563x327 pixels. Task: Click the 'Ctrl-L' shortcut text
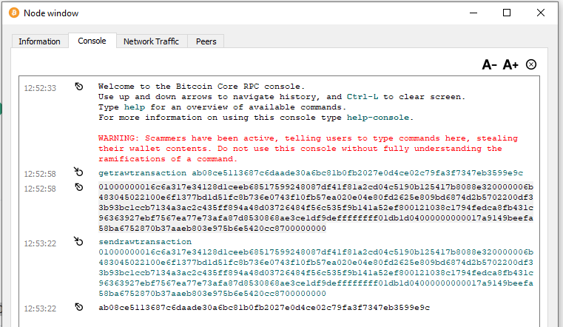363,97
